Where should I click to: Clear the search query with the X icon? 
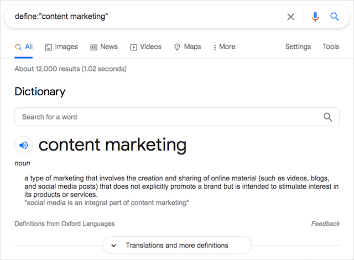[x=291, y=17]
